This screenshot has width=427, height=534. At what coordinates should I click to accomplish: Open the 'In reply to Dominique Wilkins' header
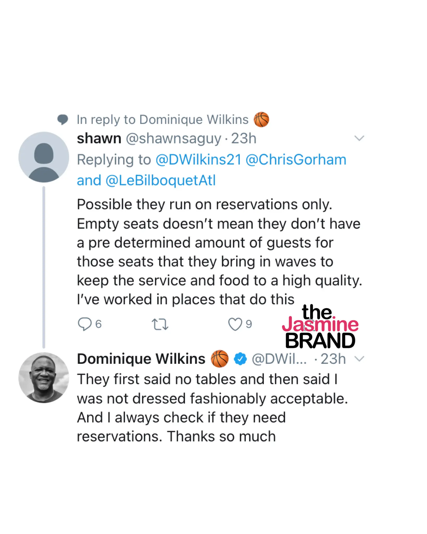[x=163, y=120]
